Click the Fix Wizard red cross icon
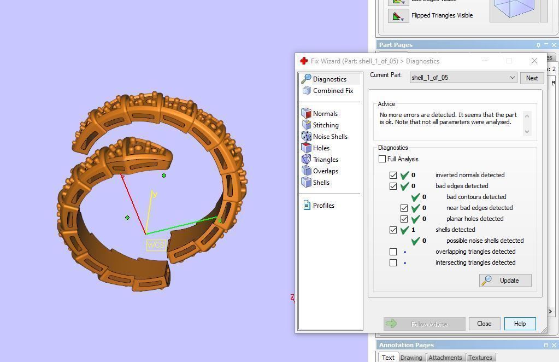 click(304, 61)
